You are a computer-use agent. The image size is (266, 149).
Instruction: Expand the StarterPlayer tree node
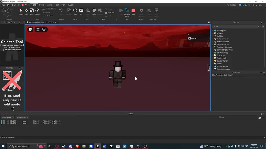click(x=213, y=61)
